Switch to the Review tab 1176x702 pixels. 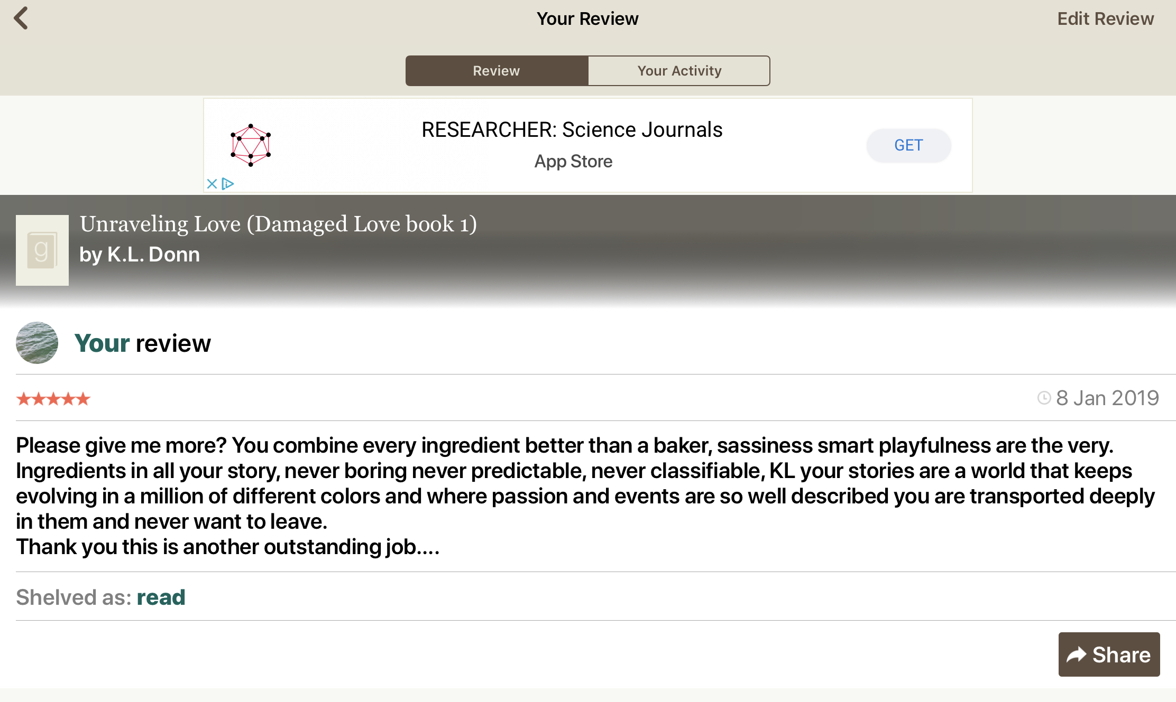point(497,71)
